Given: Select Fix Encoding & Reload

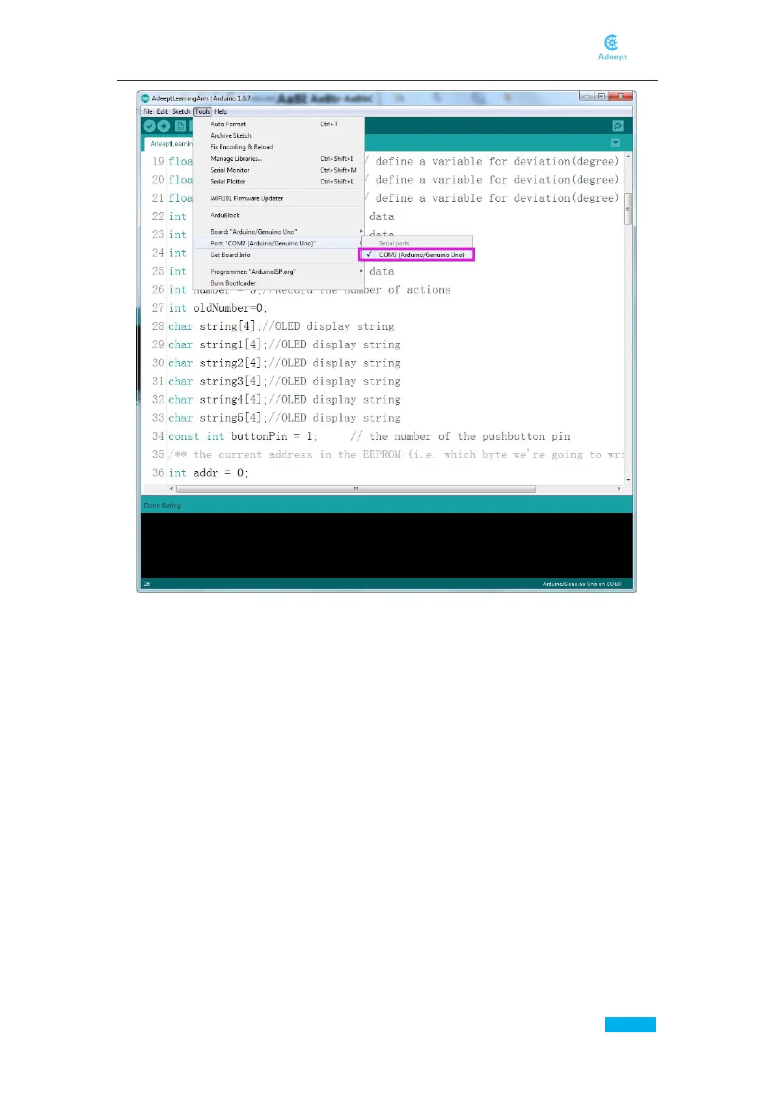Looking at the screenshot, I should (x=279, y=147).
